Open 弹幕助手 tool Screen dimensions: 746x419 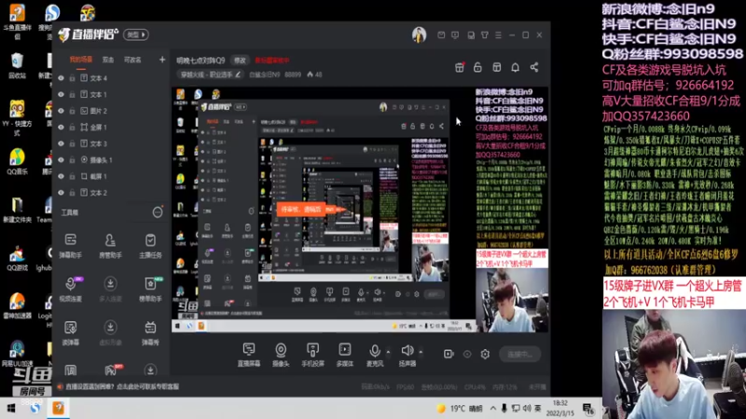71,245
